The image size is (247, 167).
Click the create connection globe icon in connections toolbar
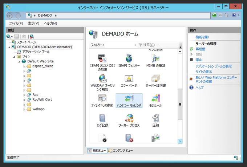pyautogui.click(x=8, y=37)
